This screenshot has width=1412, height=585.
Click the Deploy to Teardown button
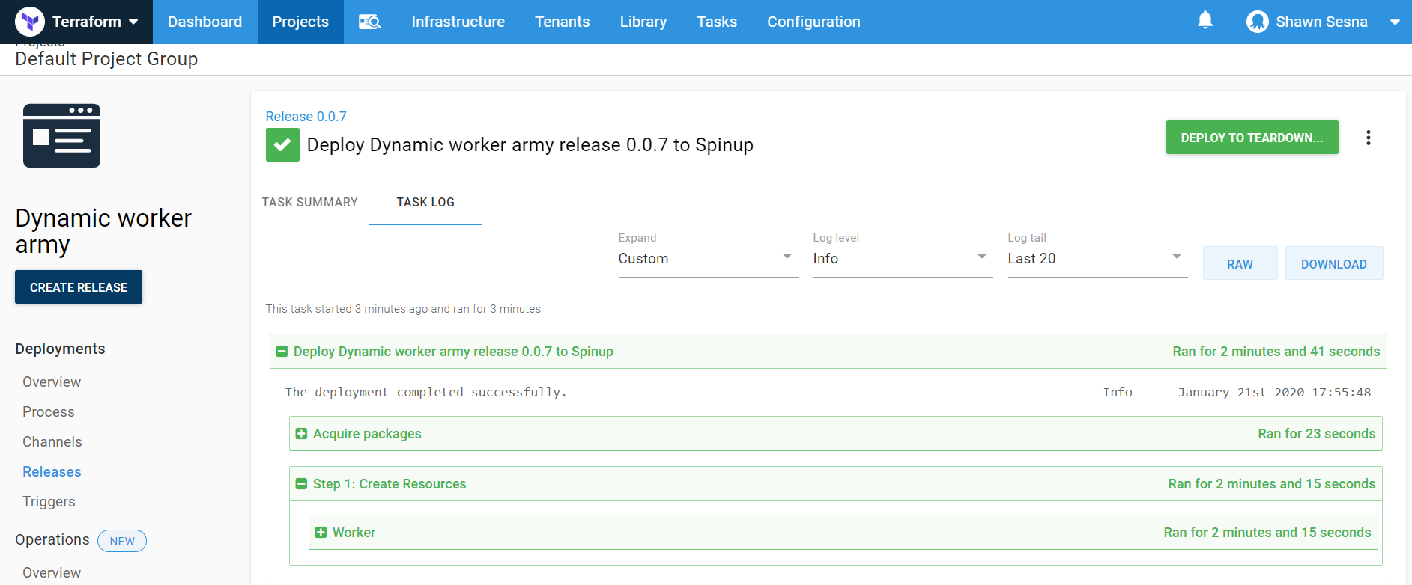pyautogui.click(x=1251, y=138)
